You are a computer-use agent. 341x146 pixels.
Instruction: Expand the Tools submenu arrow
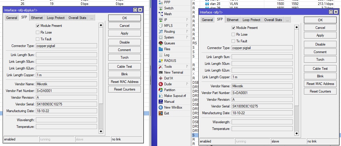tap(187, 67)
